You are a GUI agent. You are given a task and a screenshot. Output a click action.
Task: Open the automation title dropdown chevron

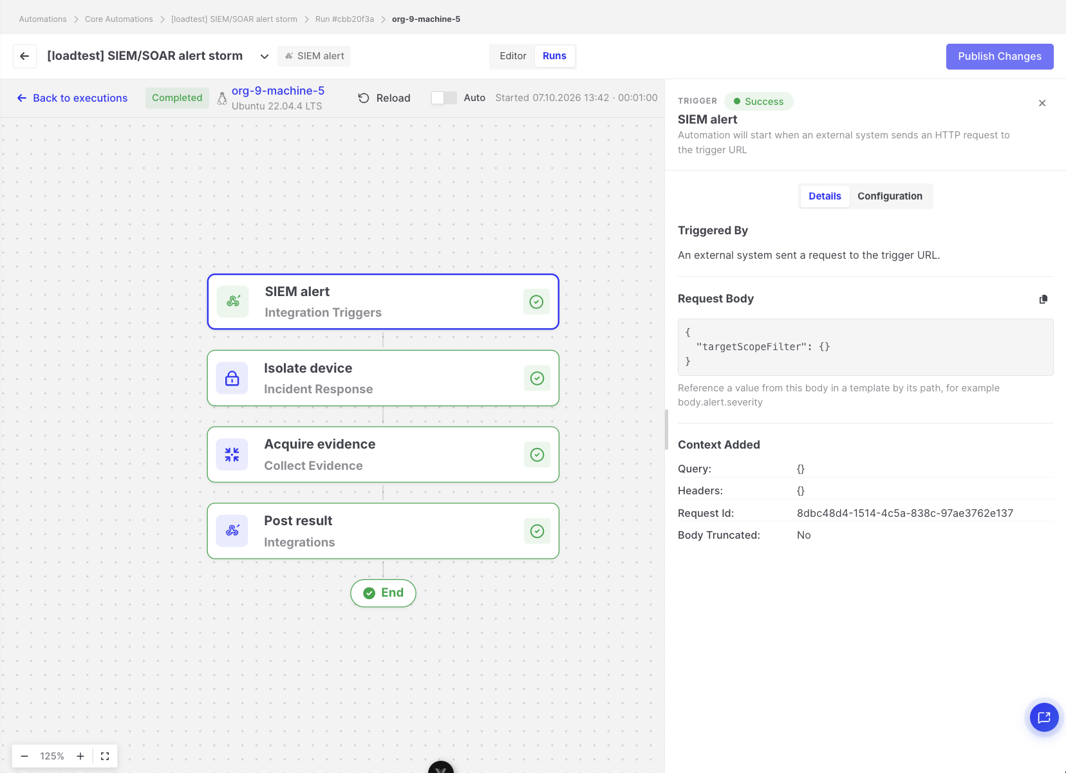[x=265, y=57]
